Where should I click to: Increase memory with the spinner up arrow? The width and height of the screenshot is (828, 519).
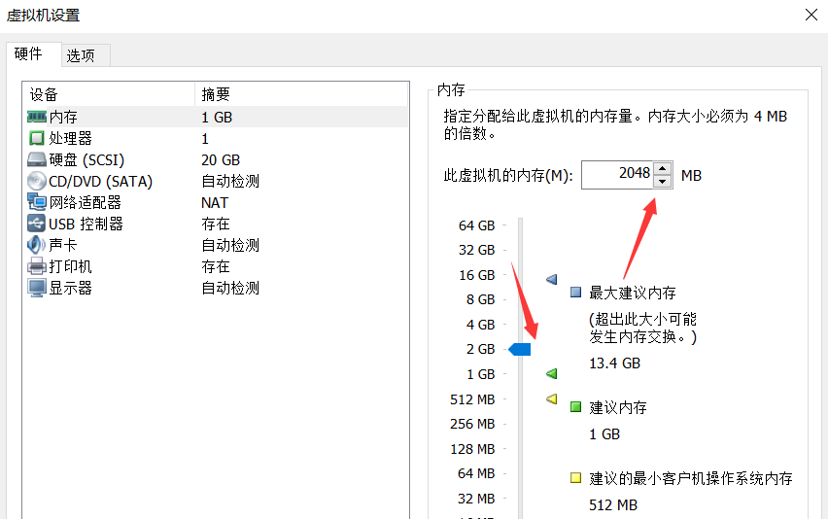tap(662, 168)
